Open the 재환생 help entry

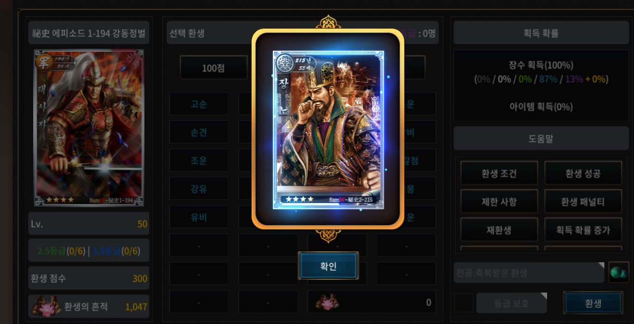pyautogui.click(x=499, y=230)
